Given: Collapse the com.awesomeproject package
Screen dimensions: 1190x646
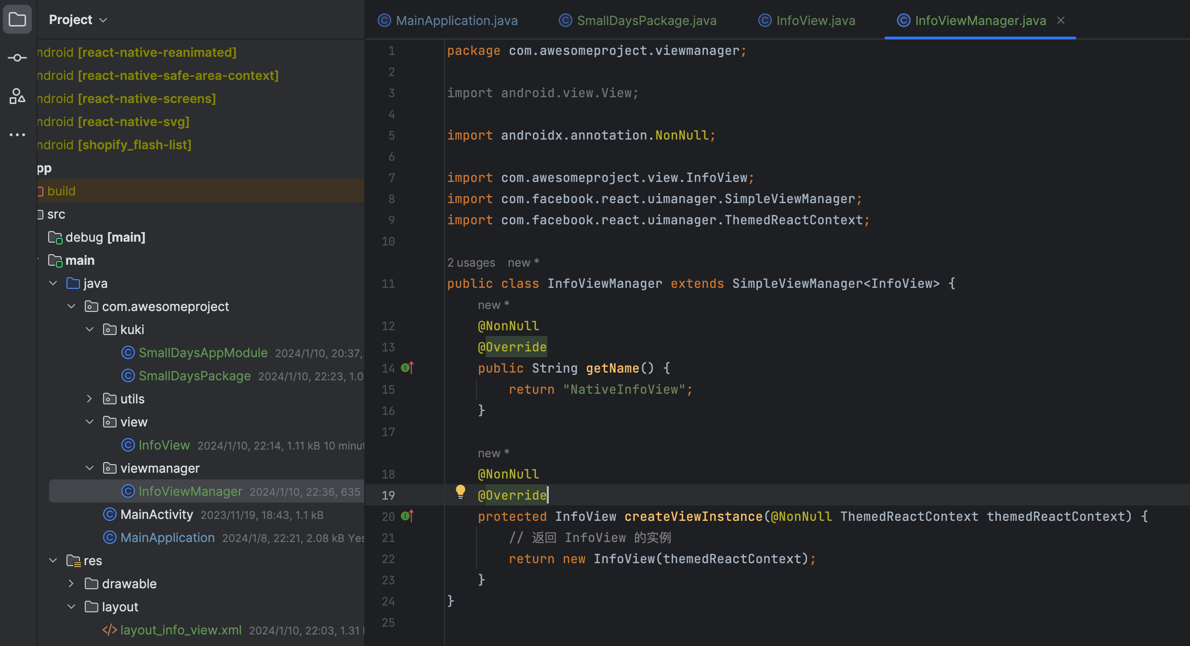Looking at the screenshot, I should tap(72, 307).
